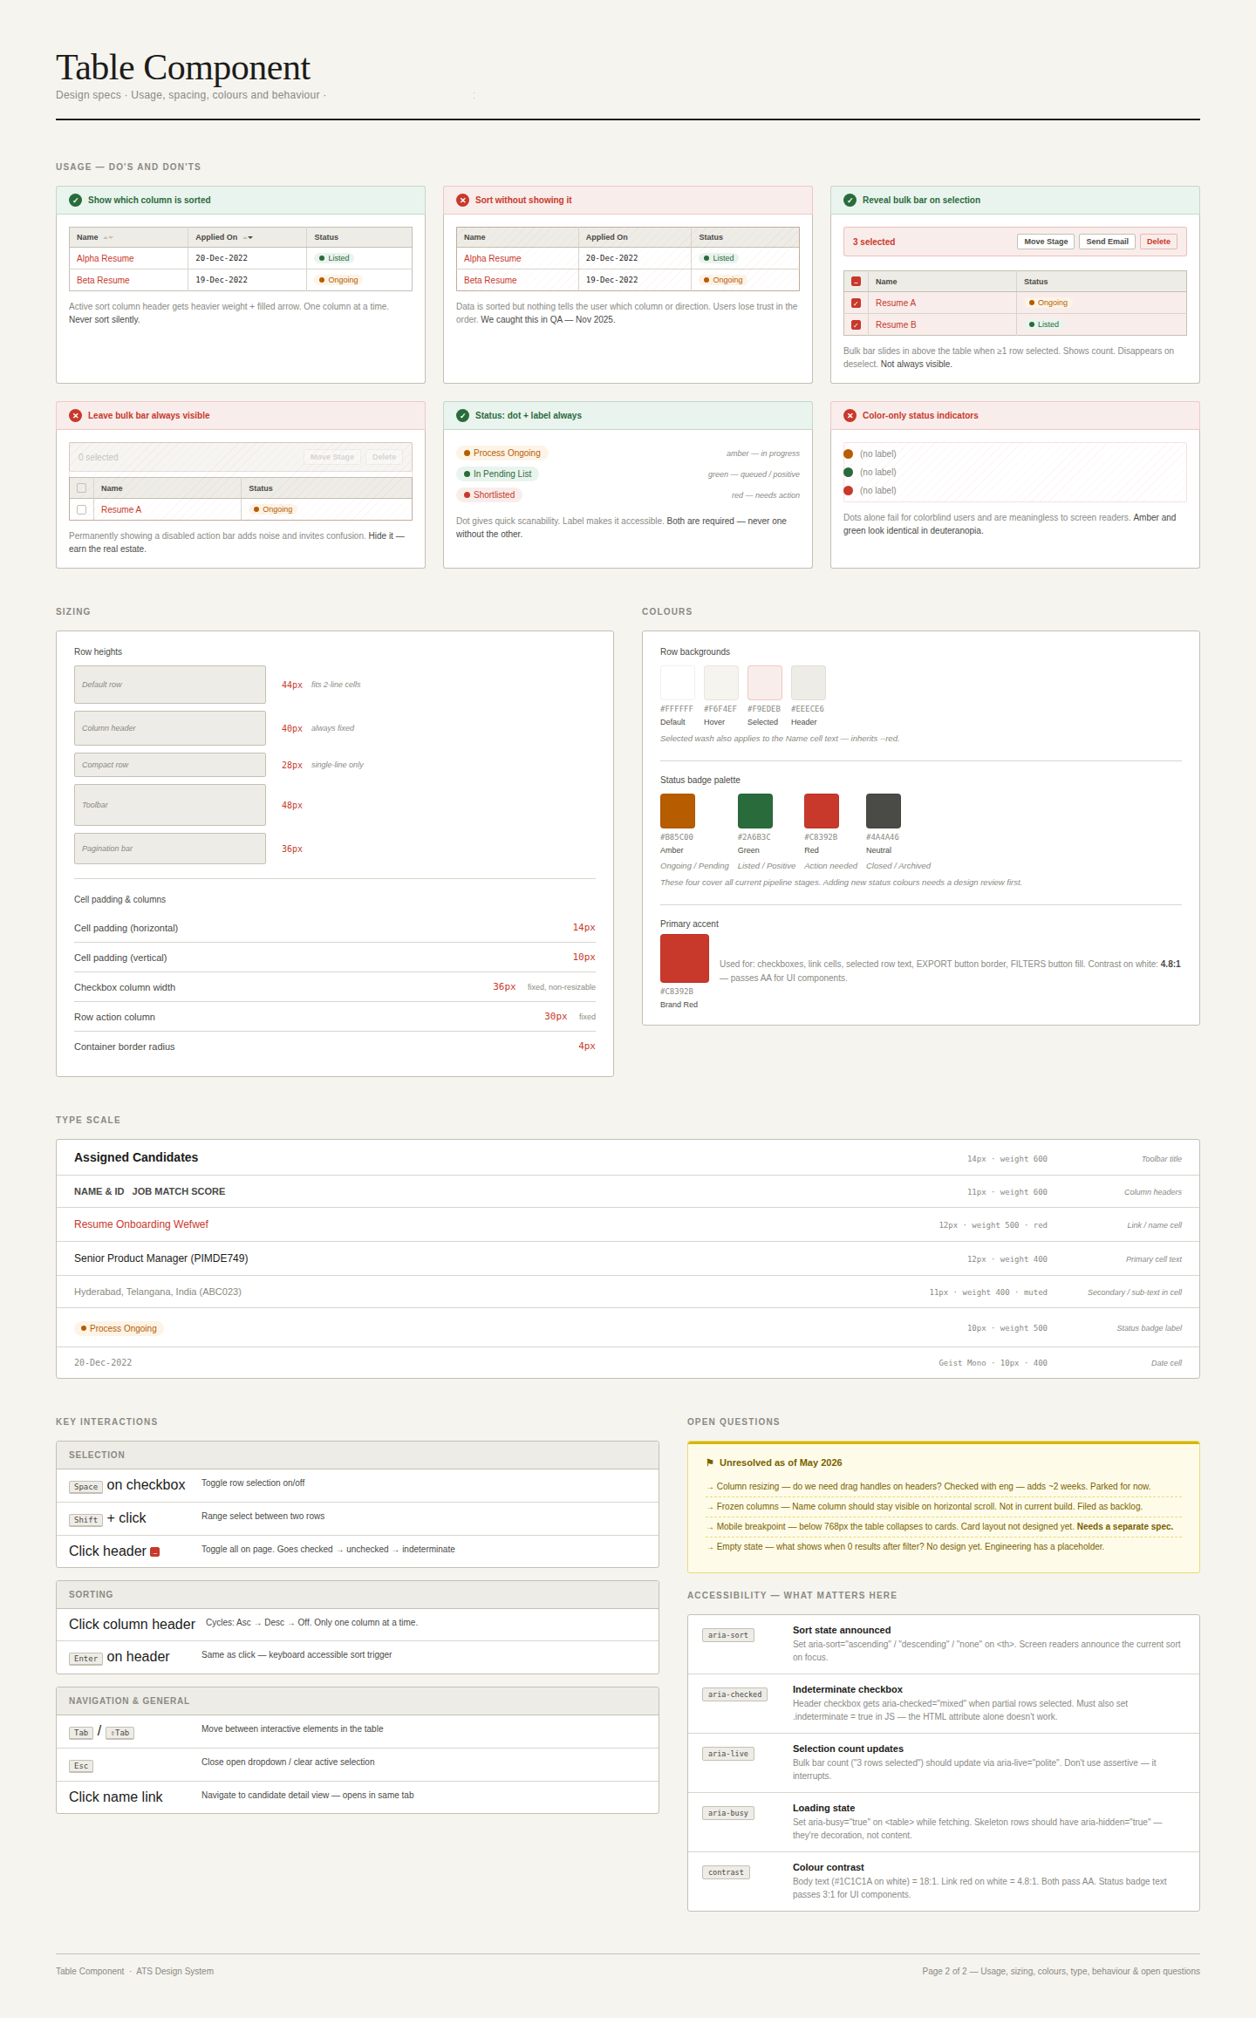1256x2018 pixels.
Task: Toggle header checkbox in the '3 selected' table
Action: click(x=856, y=282)
